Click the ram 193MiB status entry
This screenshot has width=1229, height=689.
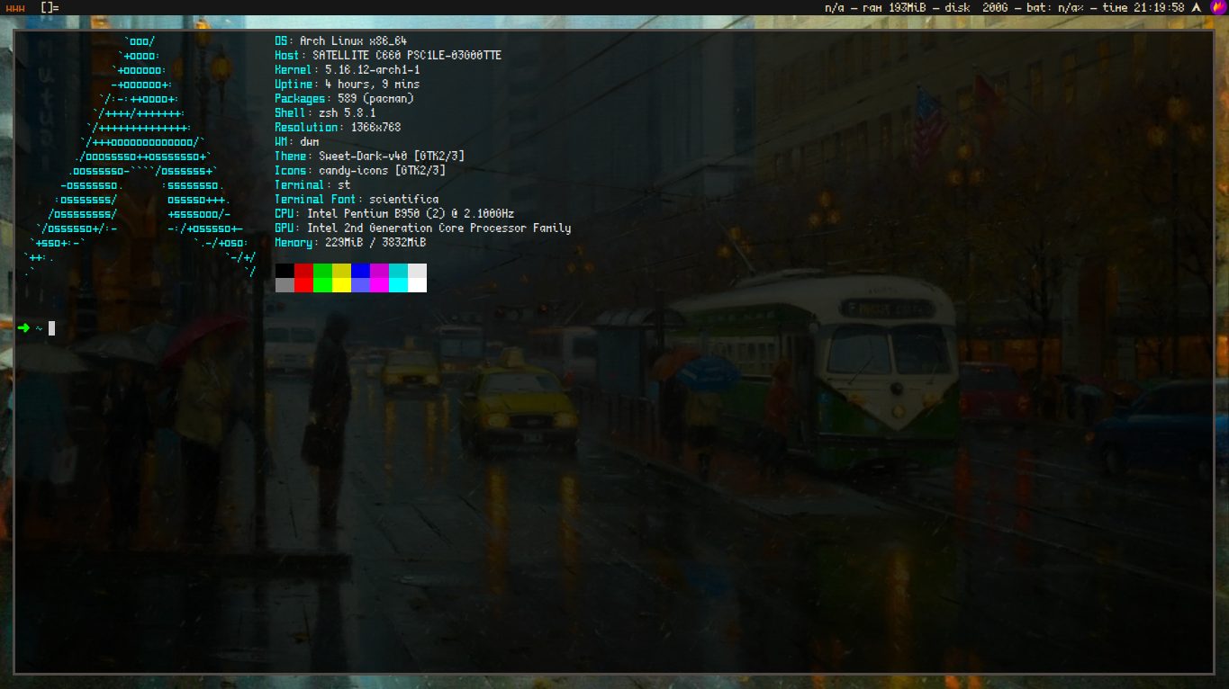893,7
